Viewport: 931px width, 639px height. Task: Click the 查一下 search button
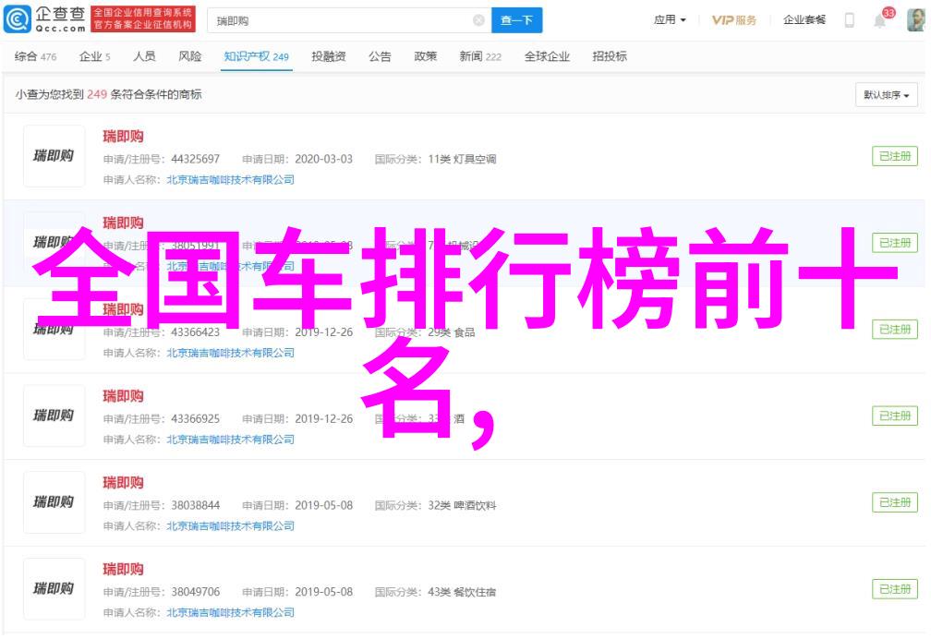point(516,21)
